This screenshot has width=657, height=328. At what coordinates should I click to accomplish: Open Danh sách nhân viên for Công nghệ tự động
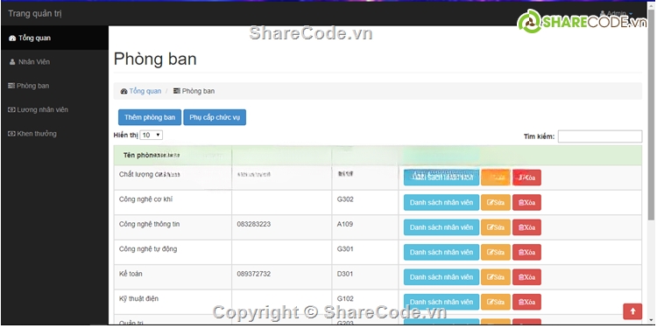pos(442,252)
